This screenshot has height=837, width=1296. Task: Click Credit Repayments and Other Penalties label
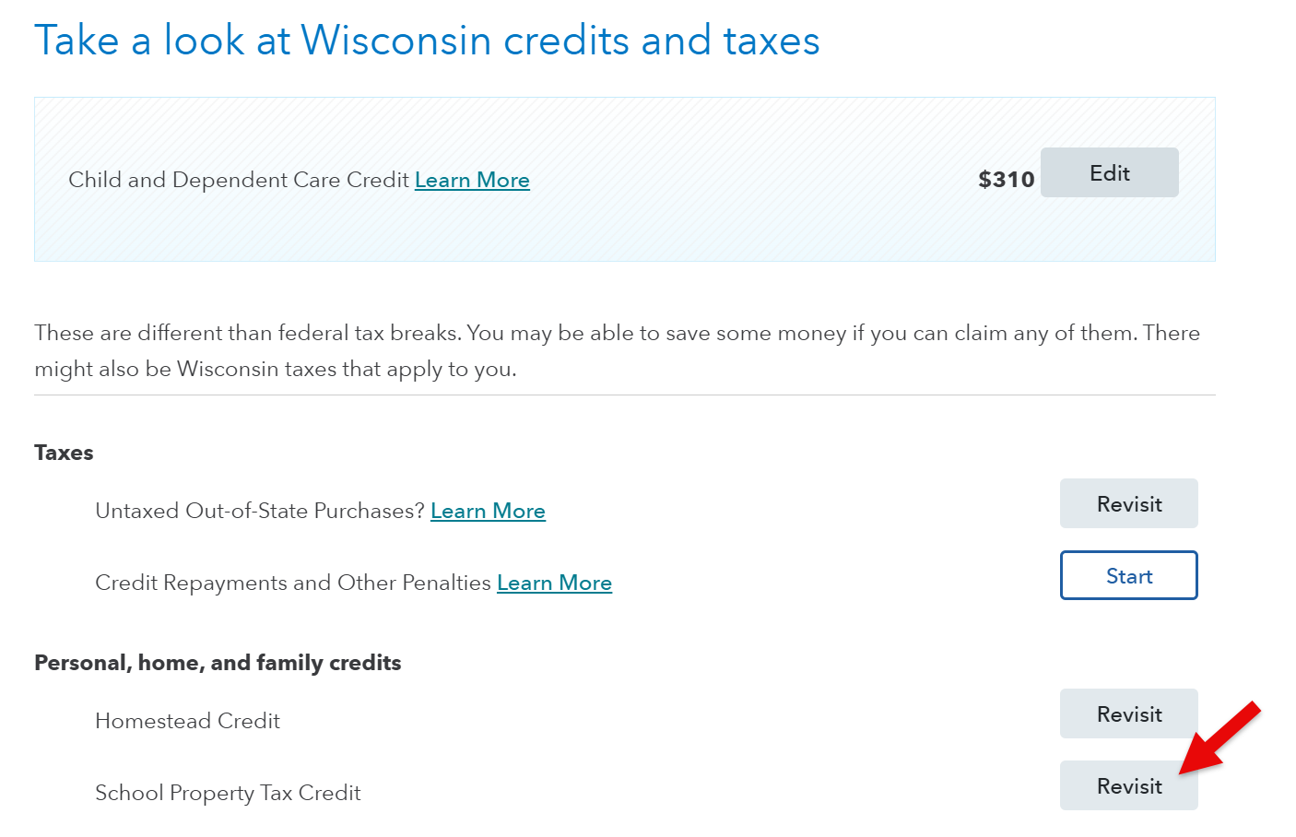293,583
